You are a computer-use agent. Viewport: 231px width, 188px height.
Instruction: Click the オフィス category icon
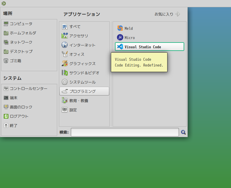tap(64, 54)
